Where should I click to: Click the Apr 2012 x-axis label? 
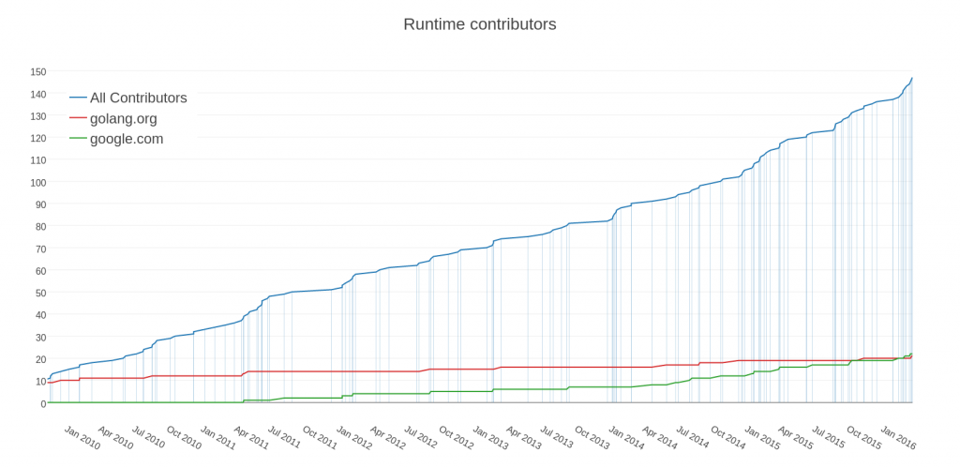[387, 438]
